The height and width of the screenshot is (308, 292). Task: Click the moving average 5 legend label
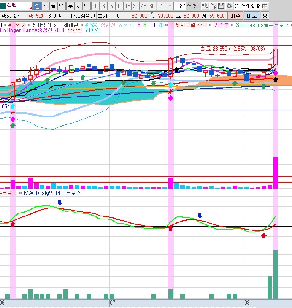139,25
